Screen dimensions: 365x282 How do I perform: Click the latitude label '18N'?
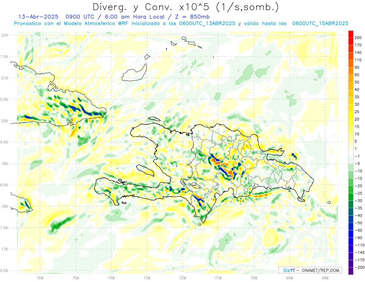[x=5, y=206]
